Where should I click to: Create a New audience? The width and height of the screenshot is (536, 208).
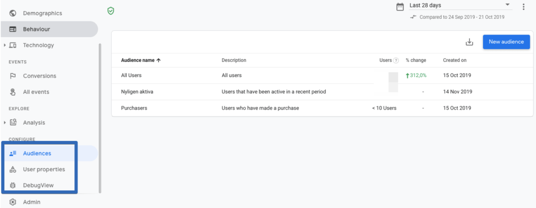506,42
